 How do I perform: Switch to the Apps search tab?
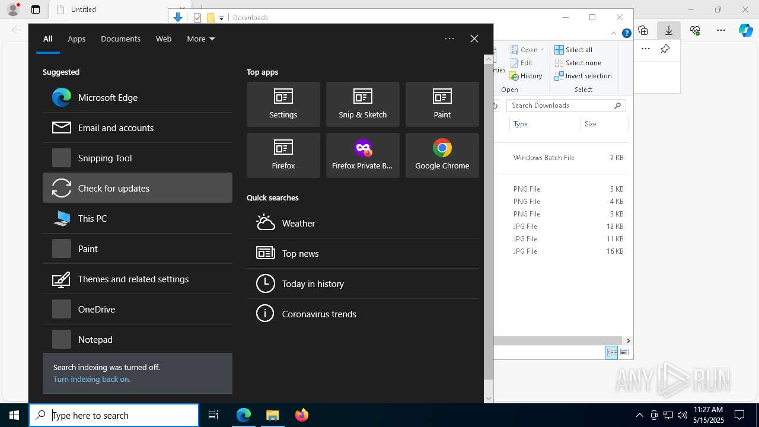click(x=76, y=39)
